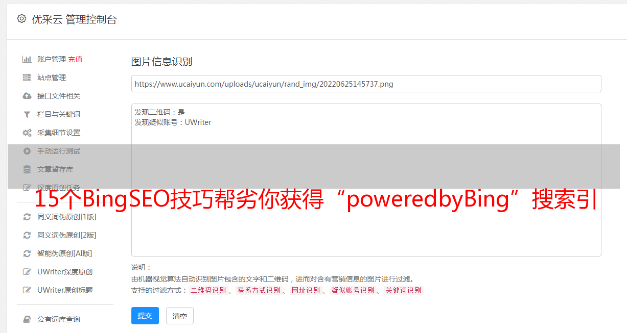Click the red 充值 recharge link
This screenshot has height=333, width=627.
[75, 59]
